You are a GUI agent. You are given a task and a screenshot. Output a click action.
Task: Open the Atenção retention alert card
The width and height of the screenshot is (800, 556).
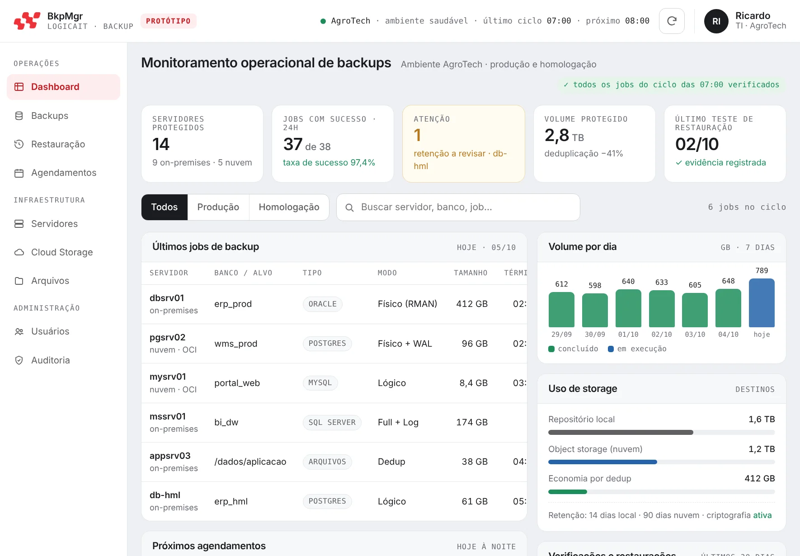[x=464, y=144]
